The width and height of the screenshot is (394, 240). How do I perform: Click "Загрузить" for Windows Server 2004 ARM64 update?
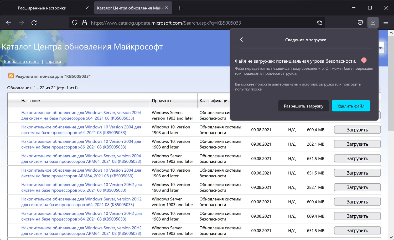point(357,159)
